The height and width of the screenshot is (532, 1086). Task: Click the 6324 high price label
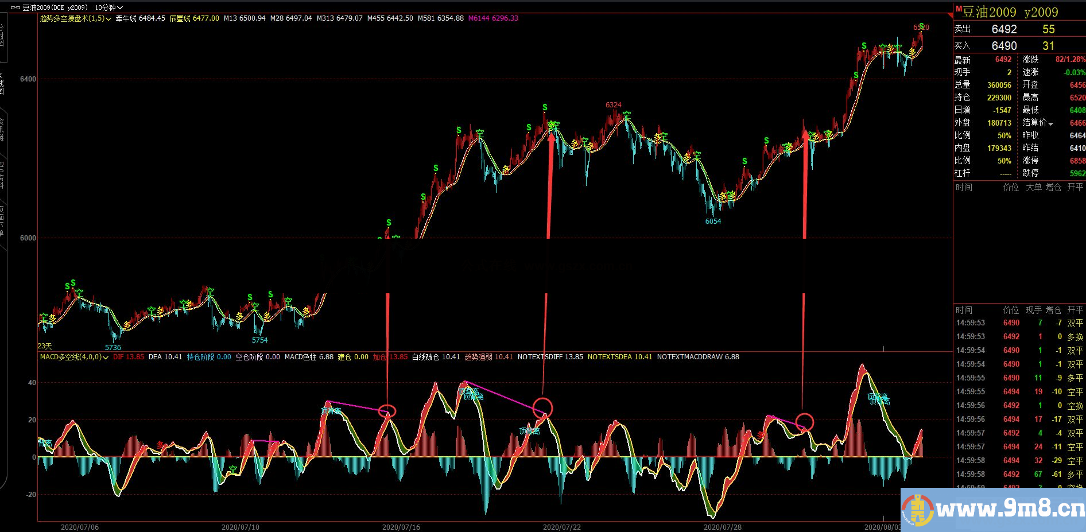[x=613, y=105]
